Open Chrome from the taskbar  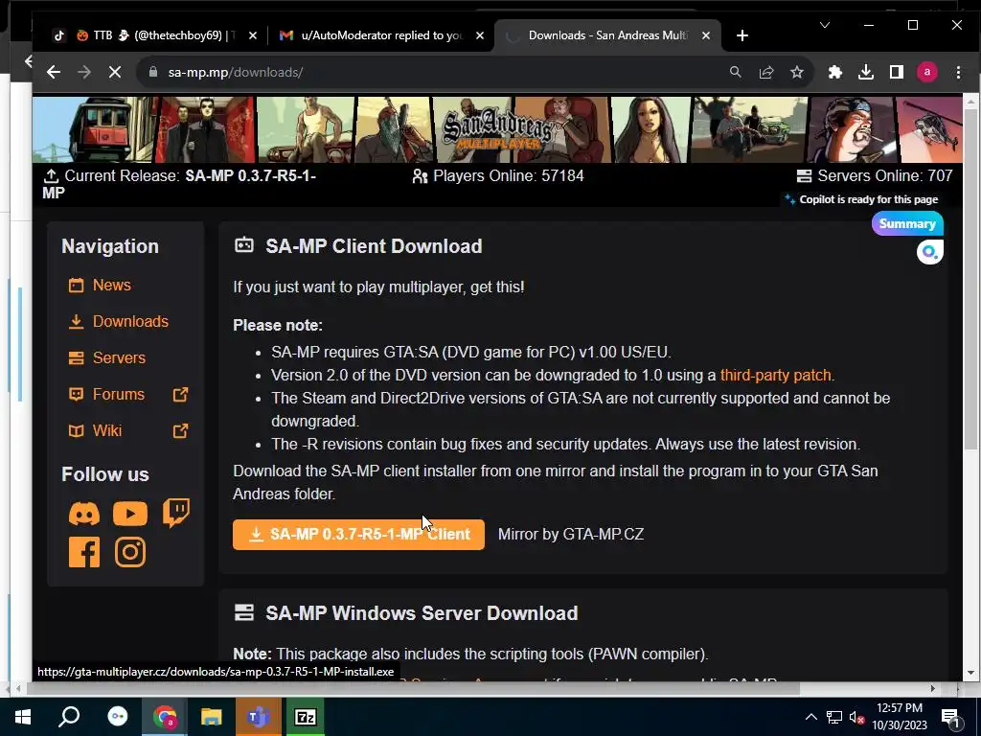tap(165, 717)
